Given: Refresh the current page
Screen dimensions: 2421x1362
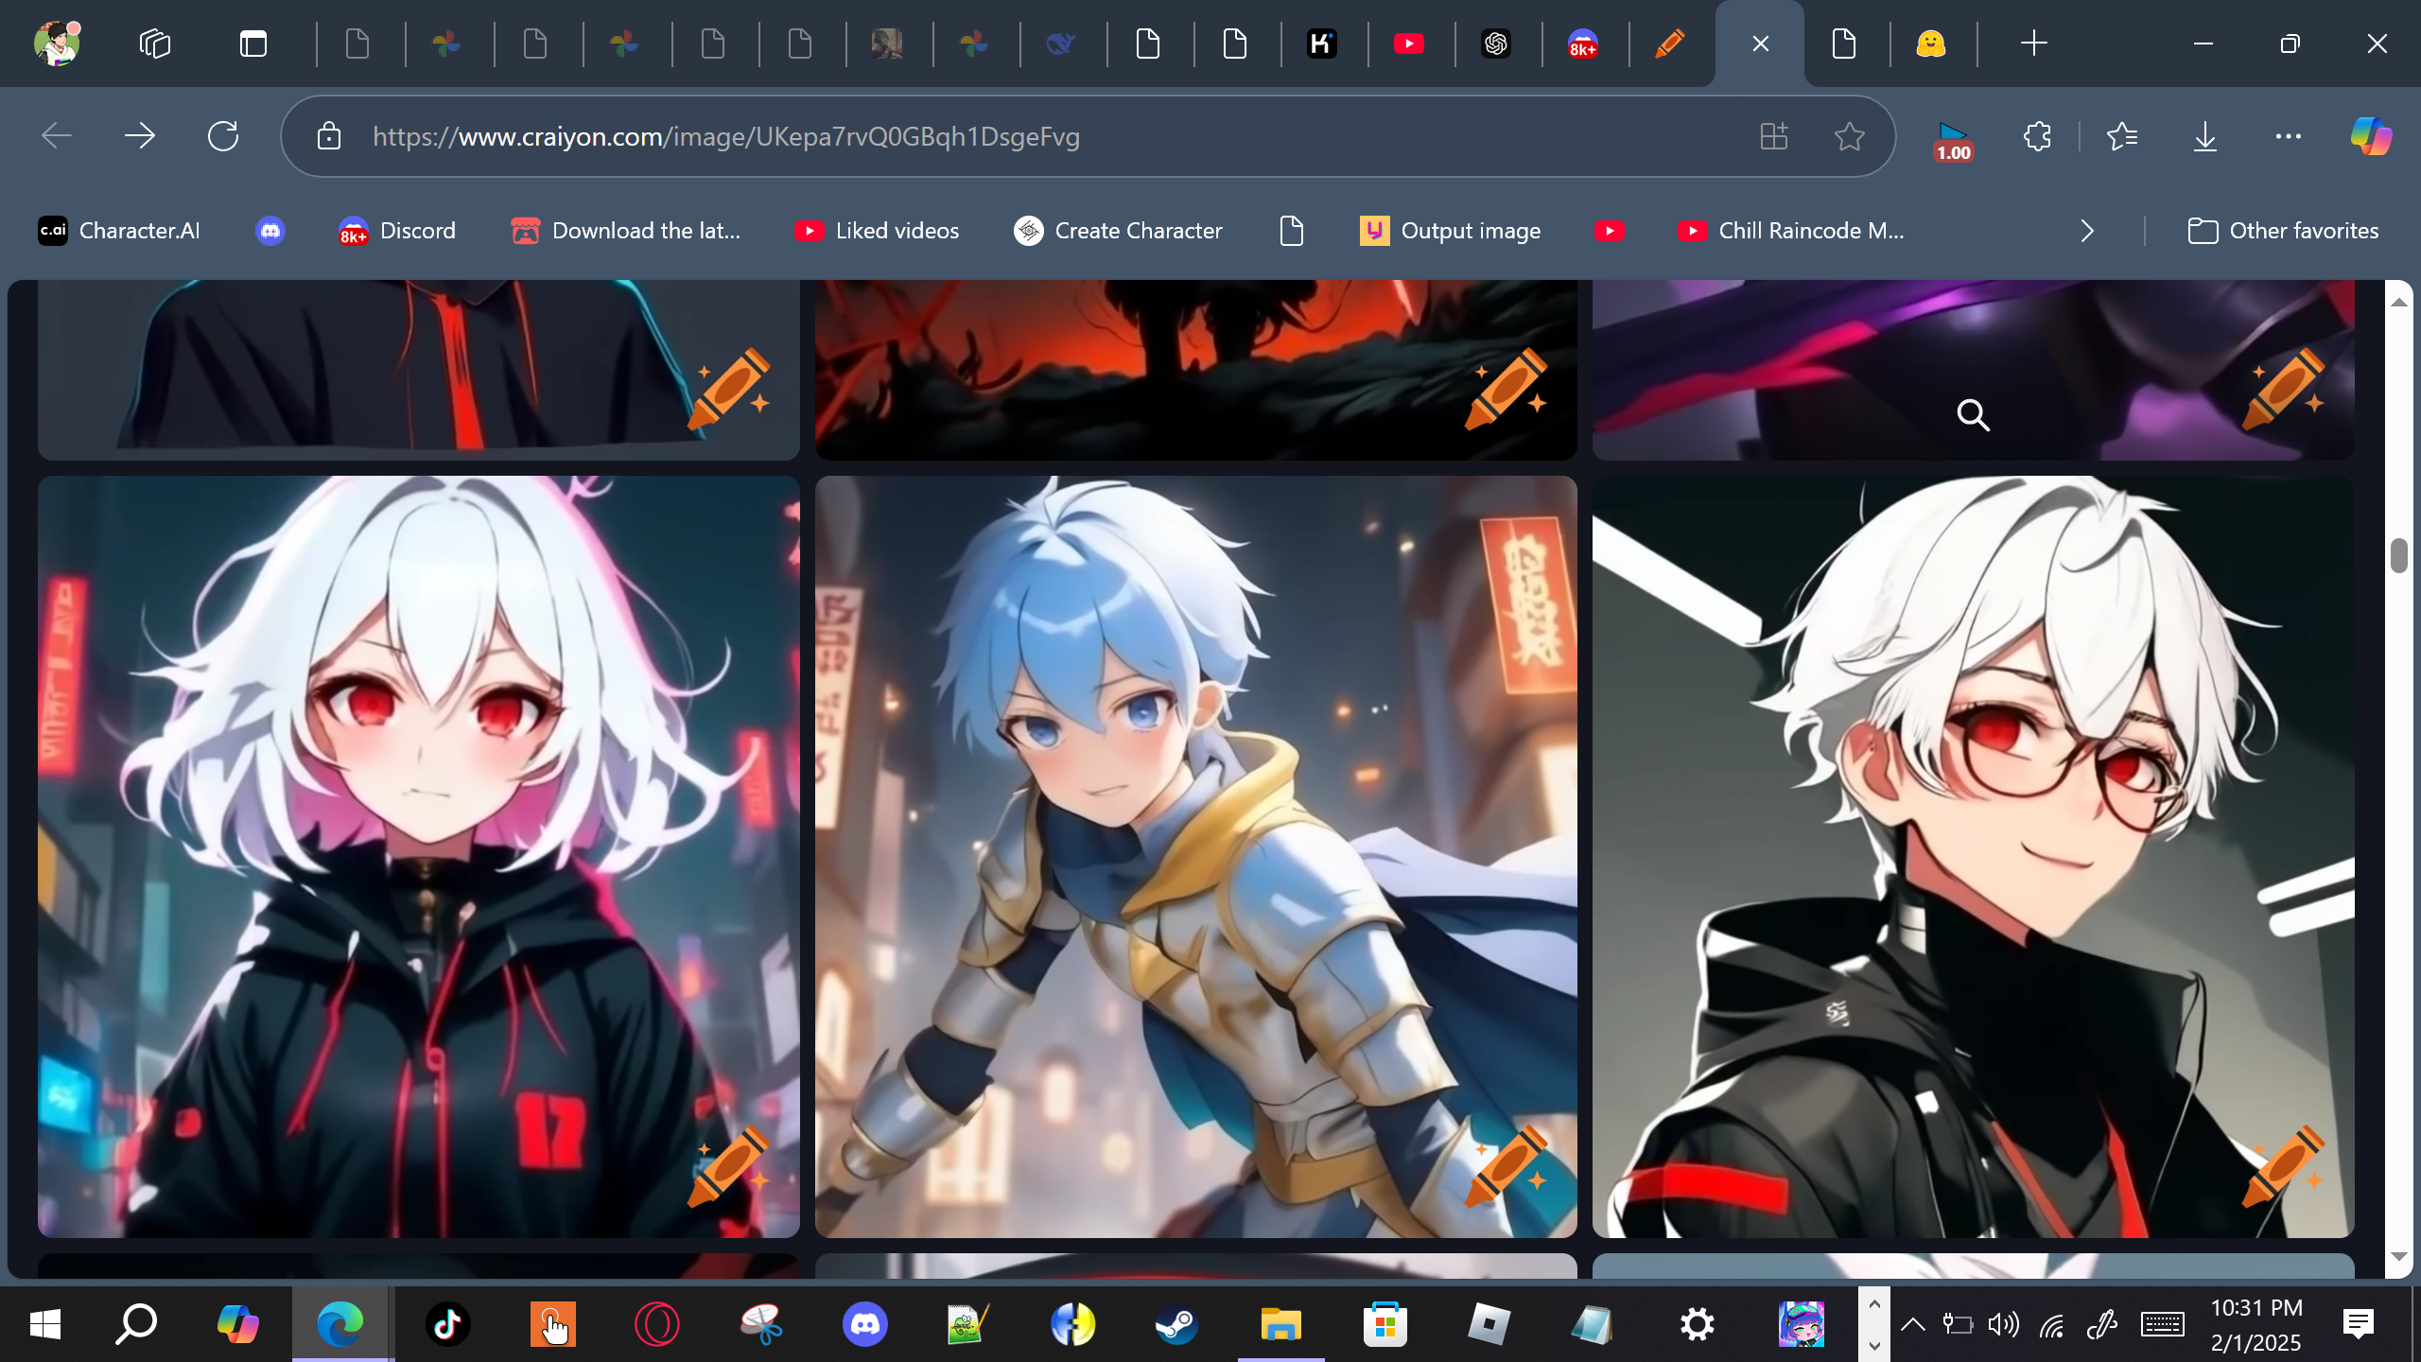Looking at the screenshot, I should click(x=223, y=136).
